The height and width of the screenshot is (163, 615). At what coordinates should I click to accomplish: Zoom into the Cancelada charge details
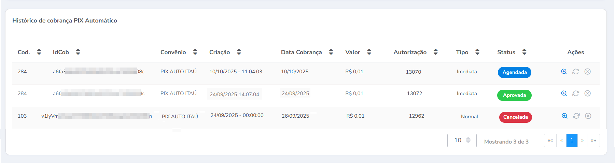pos(564,116)
